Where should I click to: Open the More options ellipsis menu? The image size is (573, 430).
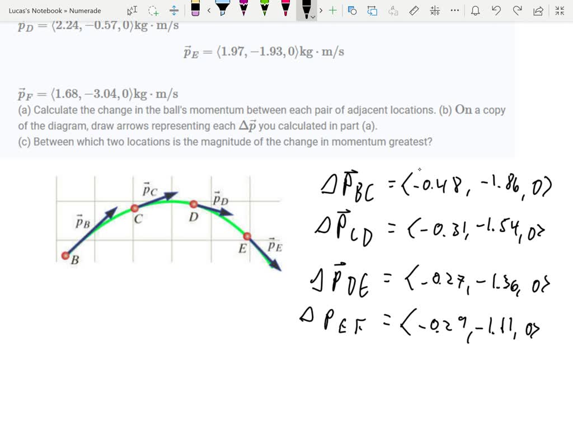(x=454, y=10)
